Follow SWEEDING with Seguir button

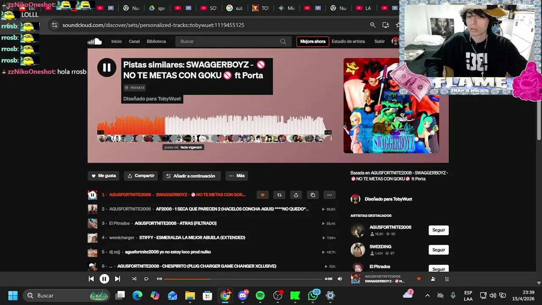point(439,250)
